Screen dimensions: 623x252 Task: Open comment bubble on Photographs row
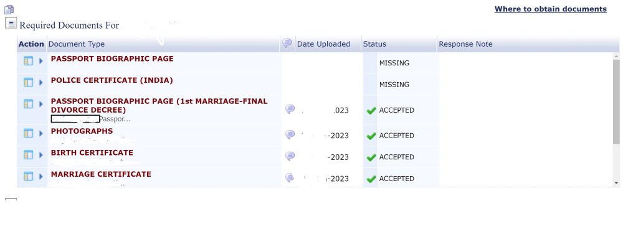pyautogui.click(x=290, y=135)
